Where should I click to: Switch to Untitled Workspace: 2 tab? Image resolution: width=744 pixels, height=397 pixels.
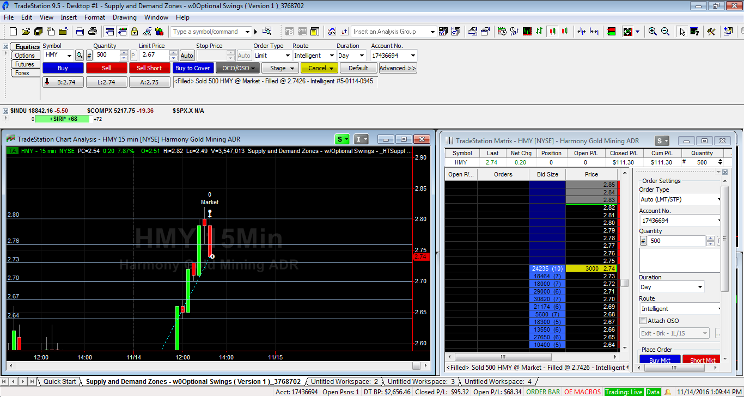344,382
